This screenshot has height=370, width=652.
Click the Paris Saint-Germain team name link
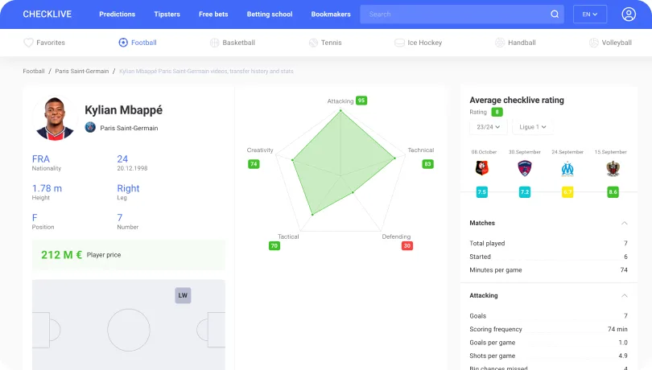pyautogui.click(x=129, y=128)
